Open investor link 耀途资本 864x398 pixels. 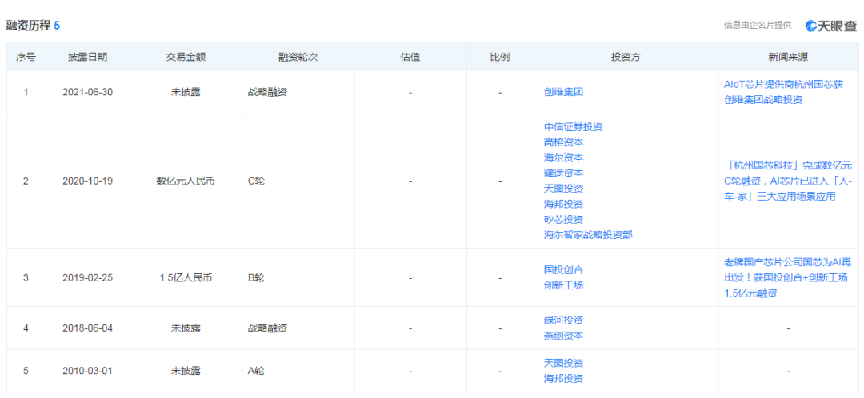(563, 173)
